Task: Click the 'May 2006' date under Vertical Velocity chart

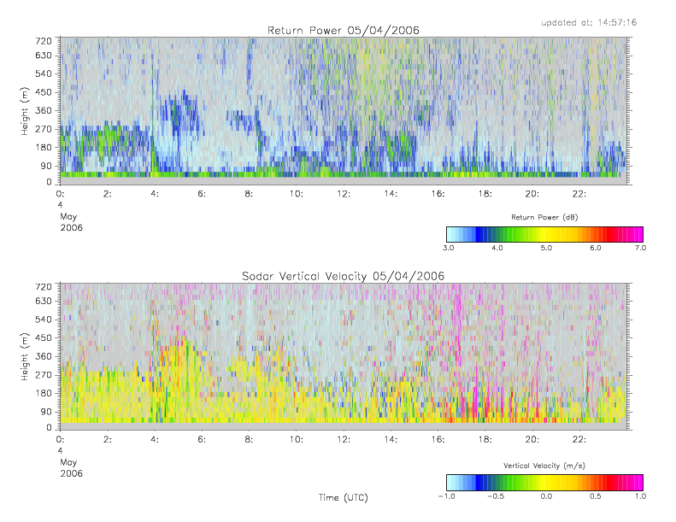Action: (71, 468)
